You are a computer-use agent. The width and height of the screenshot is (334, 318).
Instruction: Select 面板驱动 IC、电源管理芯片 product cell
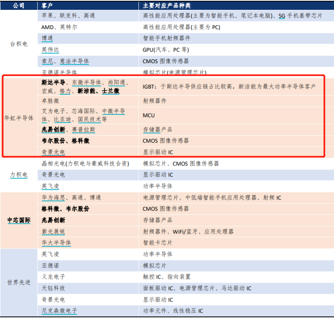pos(236,288)
